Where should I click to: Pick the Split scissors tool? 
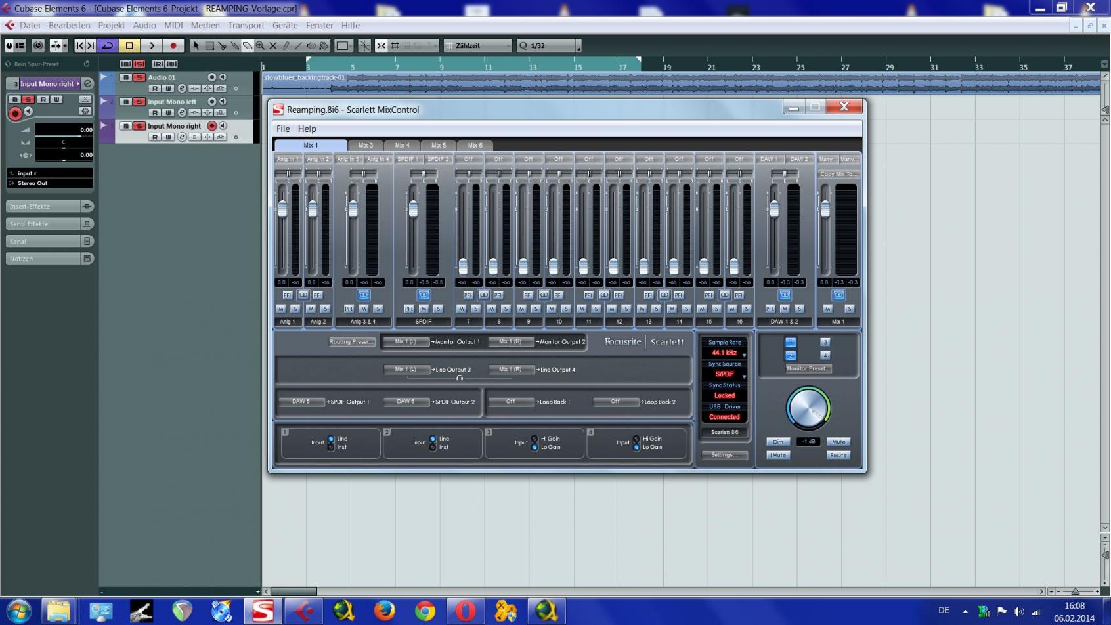(x=222, y=45)
